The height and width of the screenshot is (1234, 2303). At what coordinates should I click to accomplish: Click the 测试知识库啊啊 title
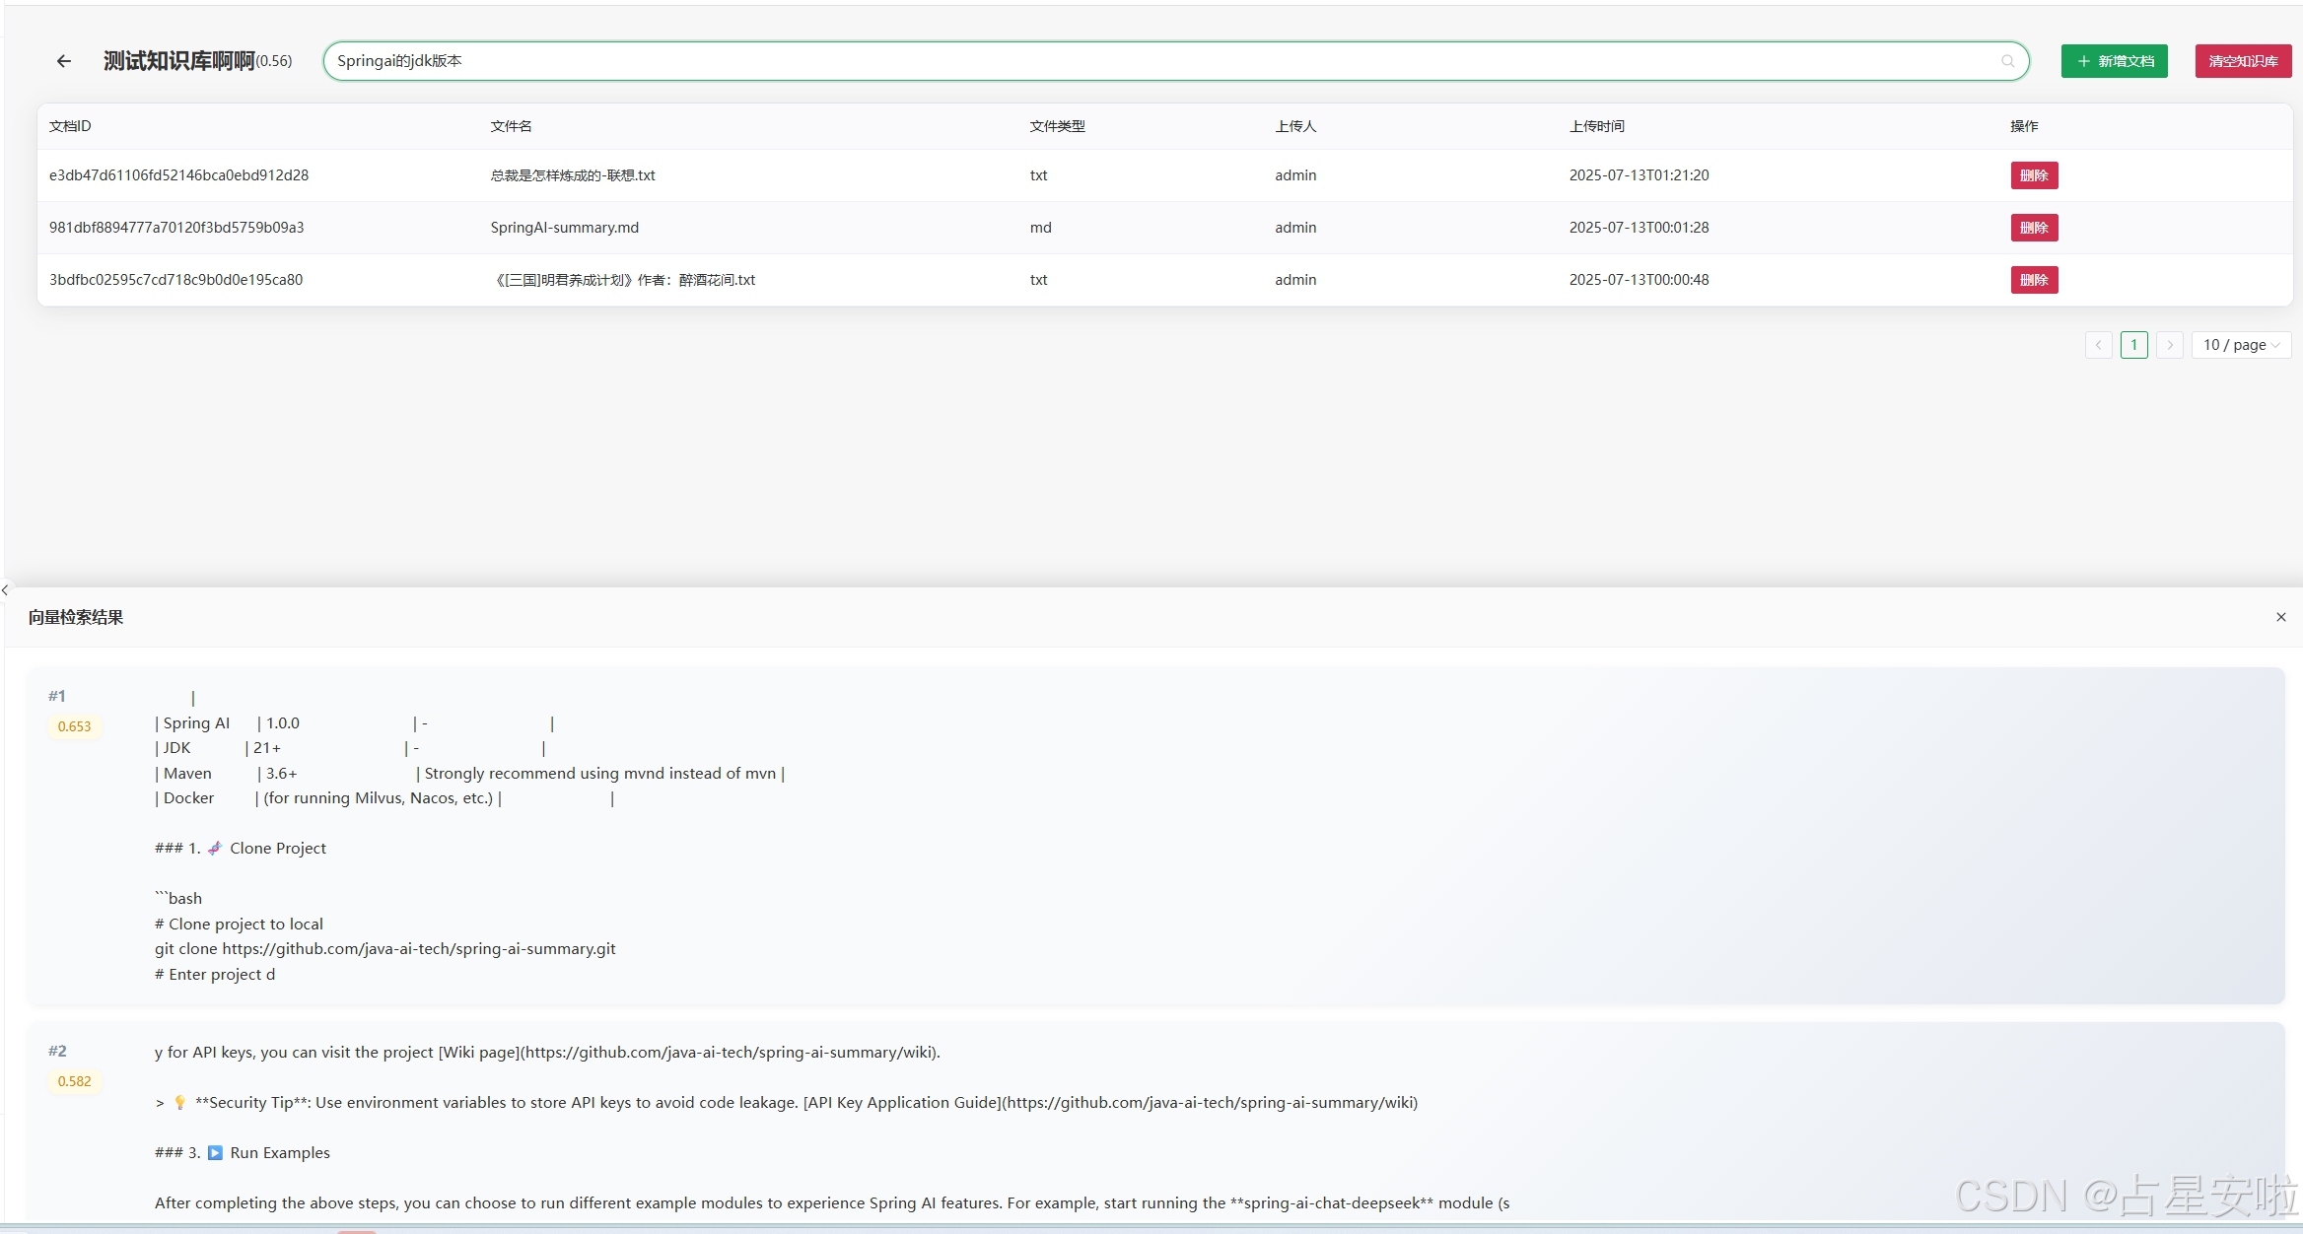[x=178, y=61]
